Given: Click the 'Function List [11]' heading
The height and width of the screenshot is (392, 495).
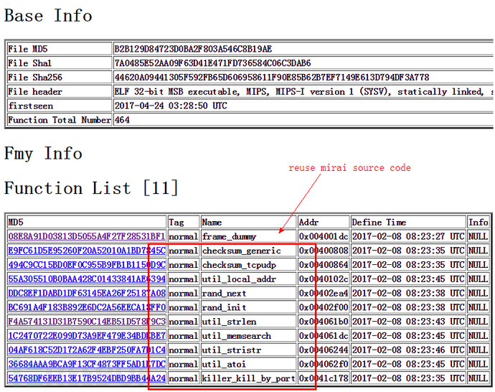Looking at the screenshot, I should [91, 188].
